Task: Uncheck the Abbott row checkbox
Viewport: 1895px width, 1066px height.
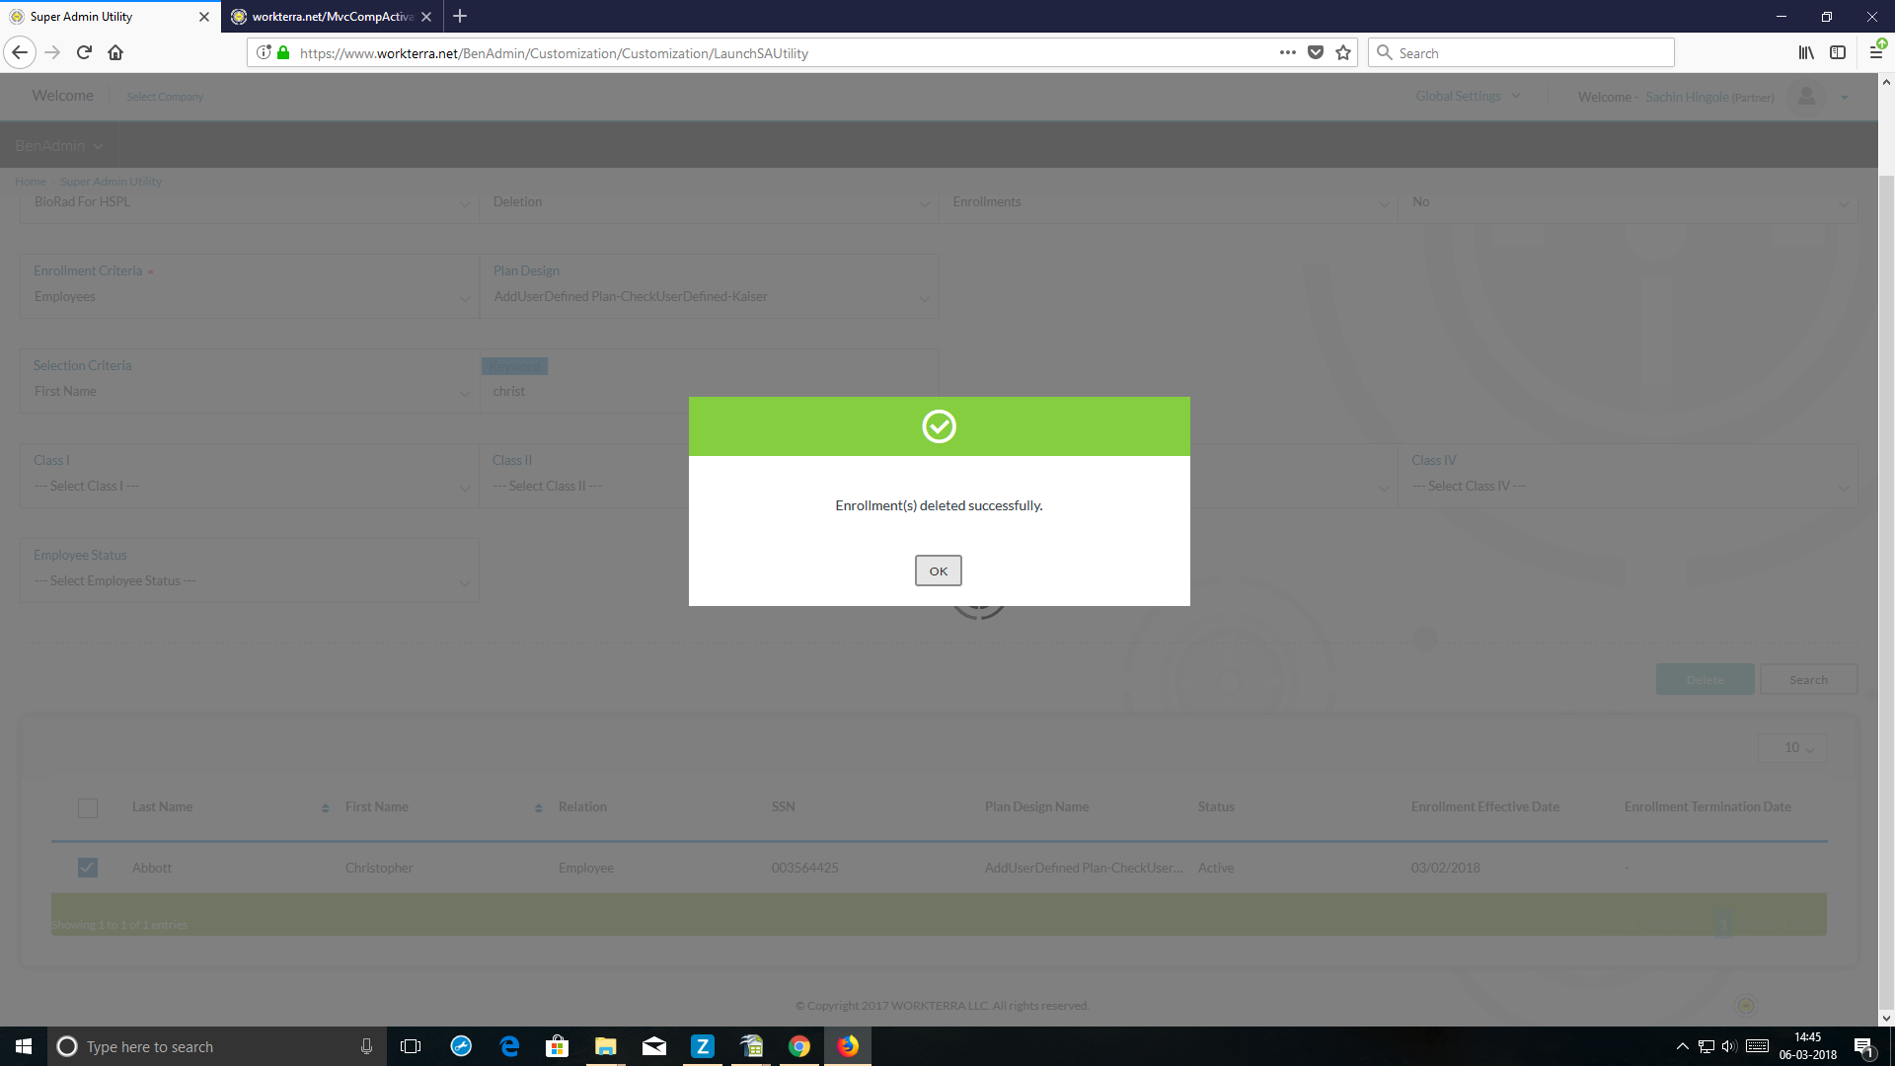Action: pos(88,868)
